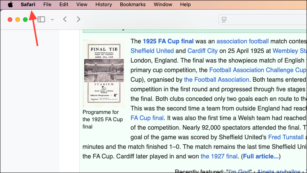Focus the Safari address field
The height and width of the screenshot is (173, 307).
tap(263, 20)
